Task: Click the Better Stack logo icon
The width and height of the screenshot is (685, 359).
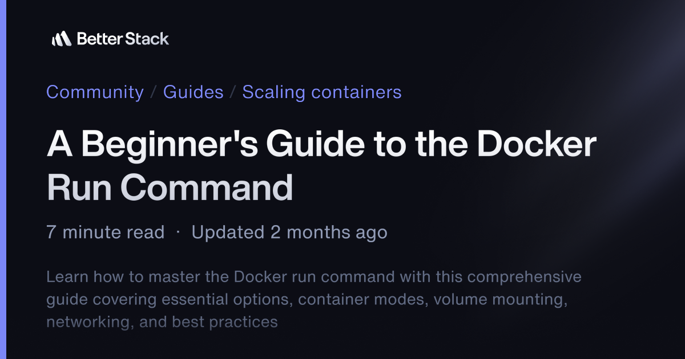Action: tap(61, 39)
